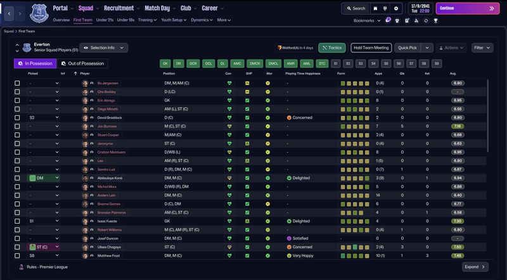Tick the checkbox for Matthew Frost
This screenshot has height=280, width=507.
[x=17, y=255]
